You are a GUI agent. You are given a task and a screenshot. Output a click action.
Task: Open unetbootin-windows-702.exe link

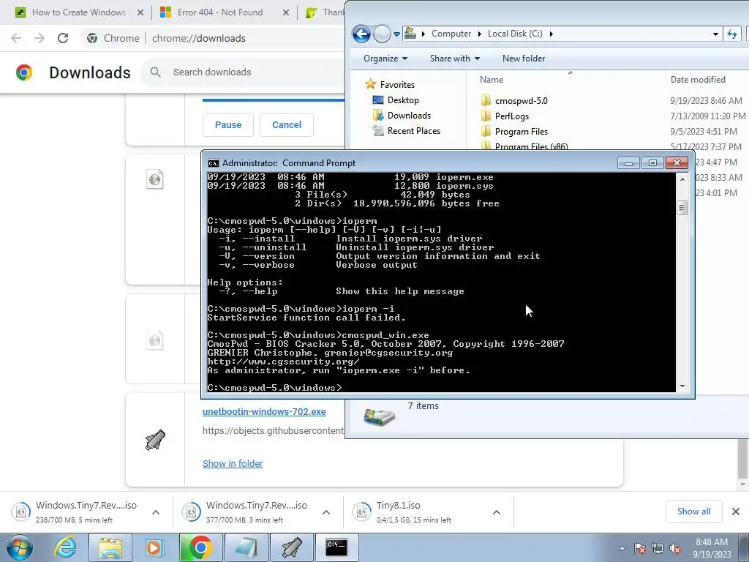coord(264,411)
